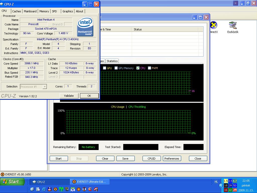
Task: Open the CPUID button
Action: click(152, 159)
